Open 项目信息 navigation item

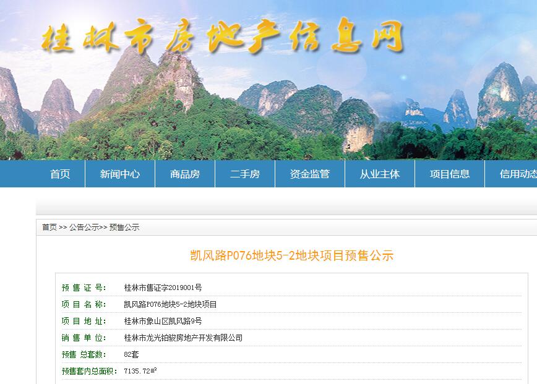click(x=450, y=174)
